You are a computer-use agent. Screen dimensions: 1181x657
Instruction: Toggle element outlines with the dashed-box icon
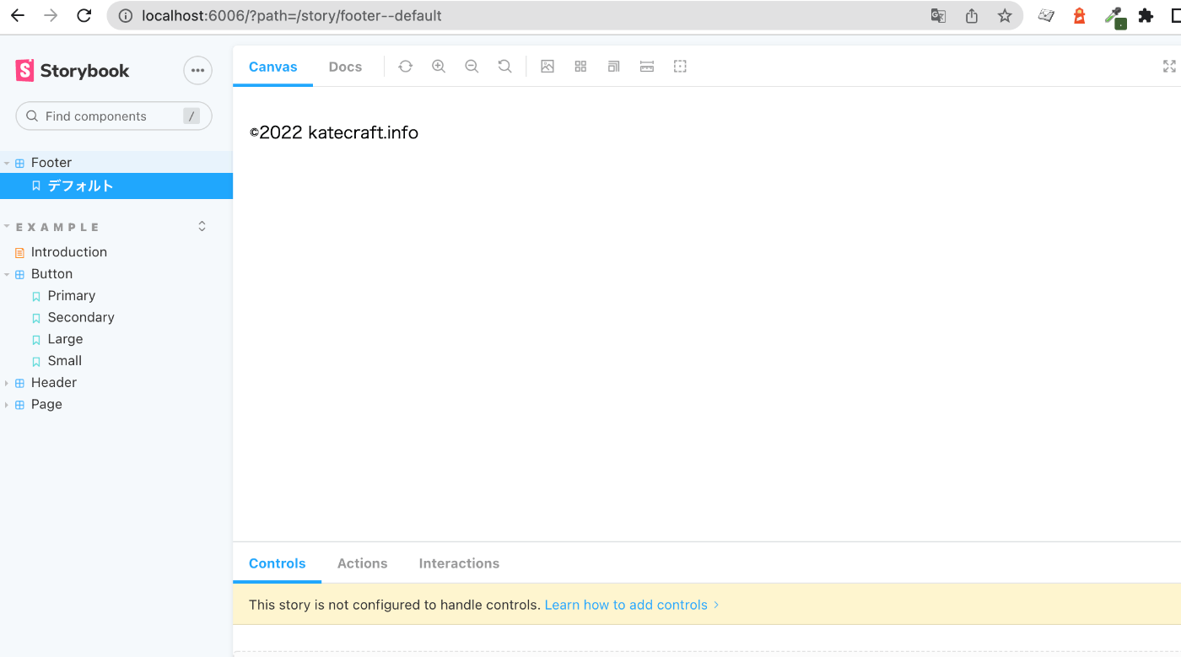click(680, 66)
